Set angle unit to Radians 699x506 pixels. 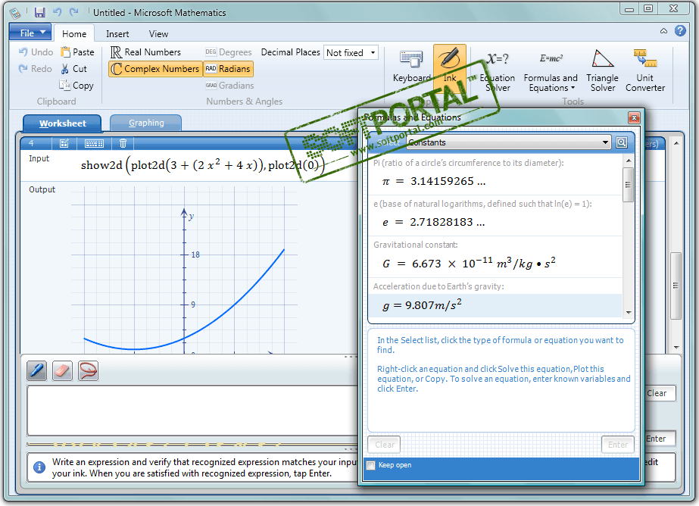[228, 69]
